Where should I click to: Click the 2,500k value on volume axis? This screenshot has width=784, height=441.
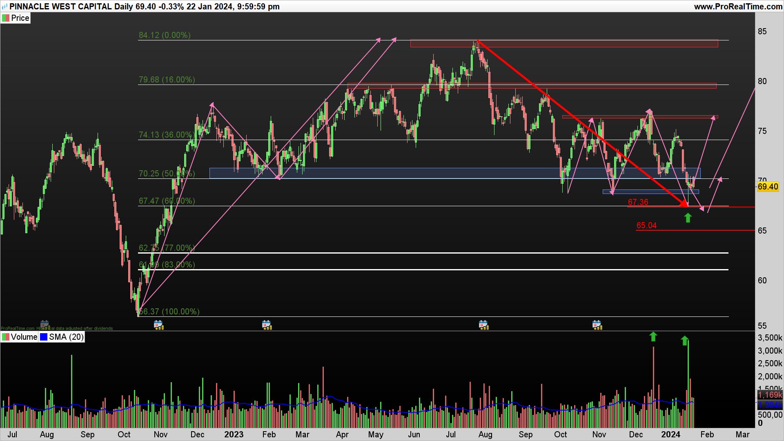click(770, 363)
